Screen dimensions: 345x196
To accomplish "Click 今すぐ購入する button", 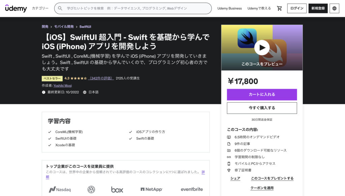I will click(262, 108).
